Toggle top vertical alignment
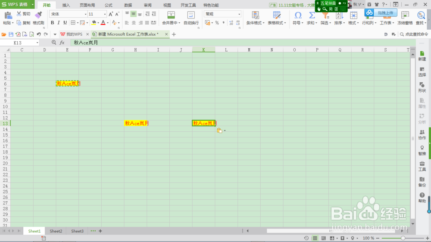Image resolution: width=431 pixels, height=242 pixels. point(127,14)
